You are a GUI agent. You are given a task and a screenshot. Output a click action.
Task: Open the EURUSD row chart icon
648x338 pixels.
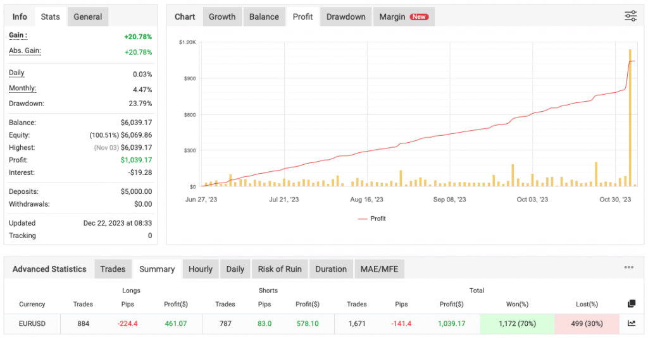pos(631,323)
